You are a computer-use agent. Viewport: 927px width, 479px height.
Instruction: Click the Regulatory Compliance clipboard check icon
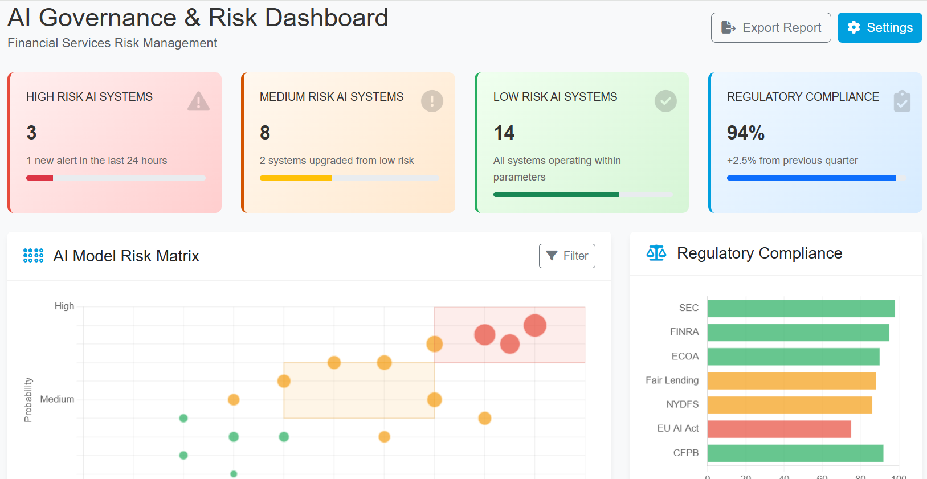pyautogui.click(x=902, y=101)
